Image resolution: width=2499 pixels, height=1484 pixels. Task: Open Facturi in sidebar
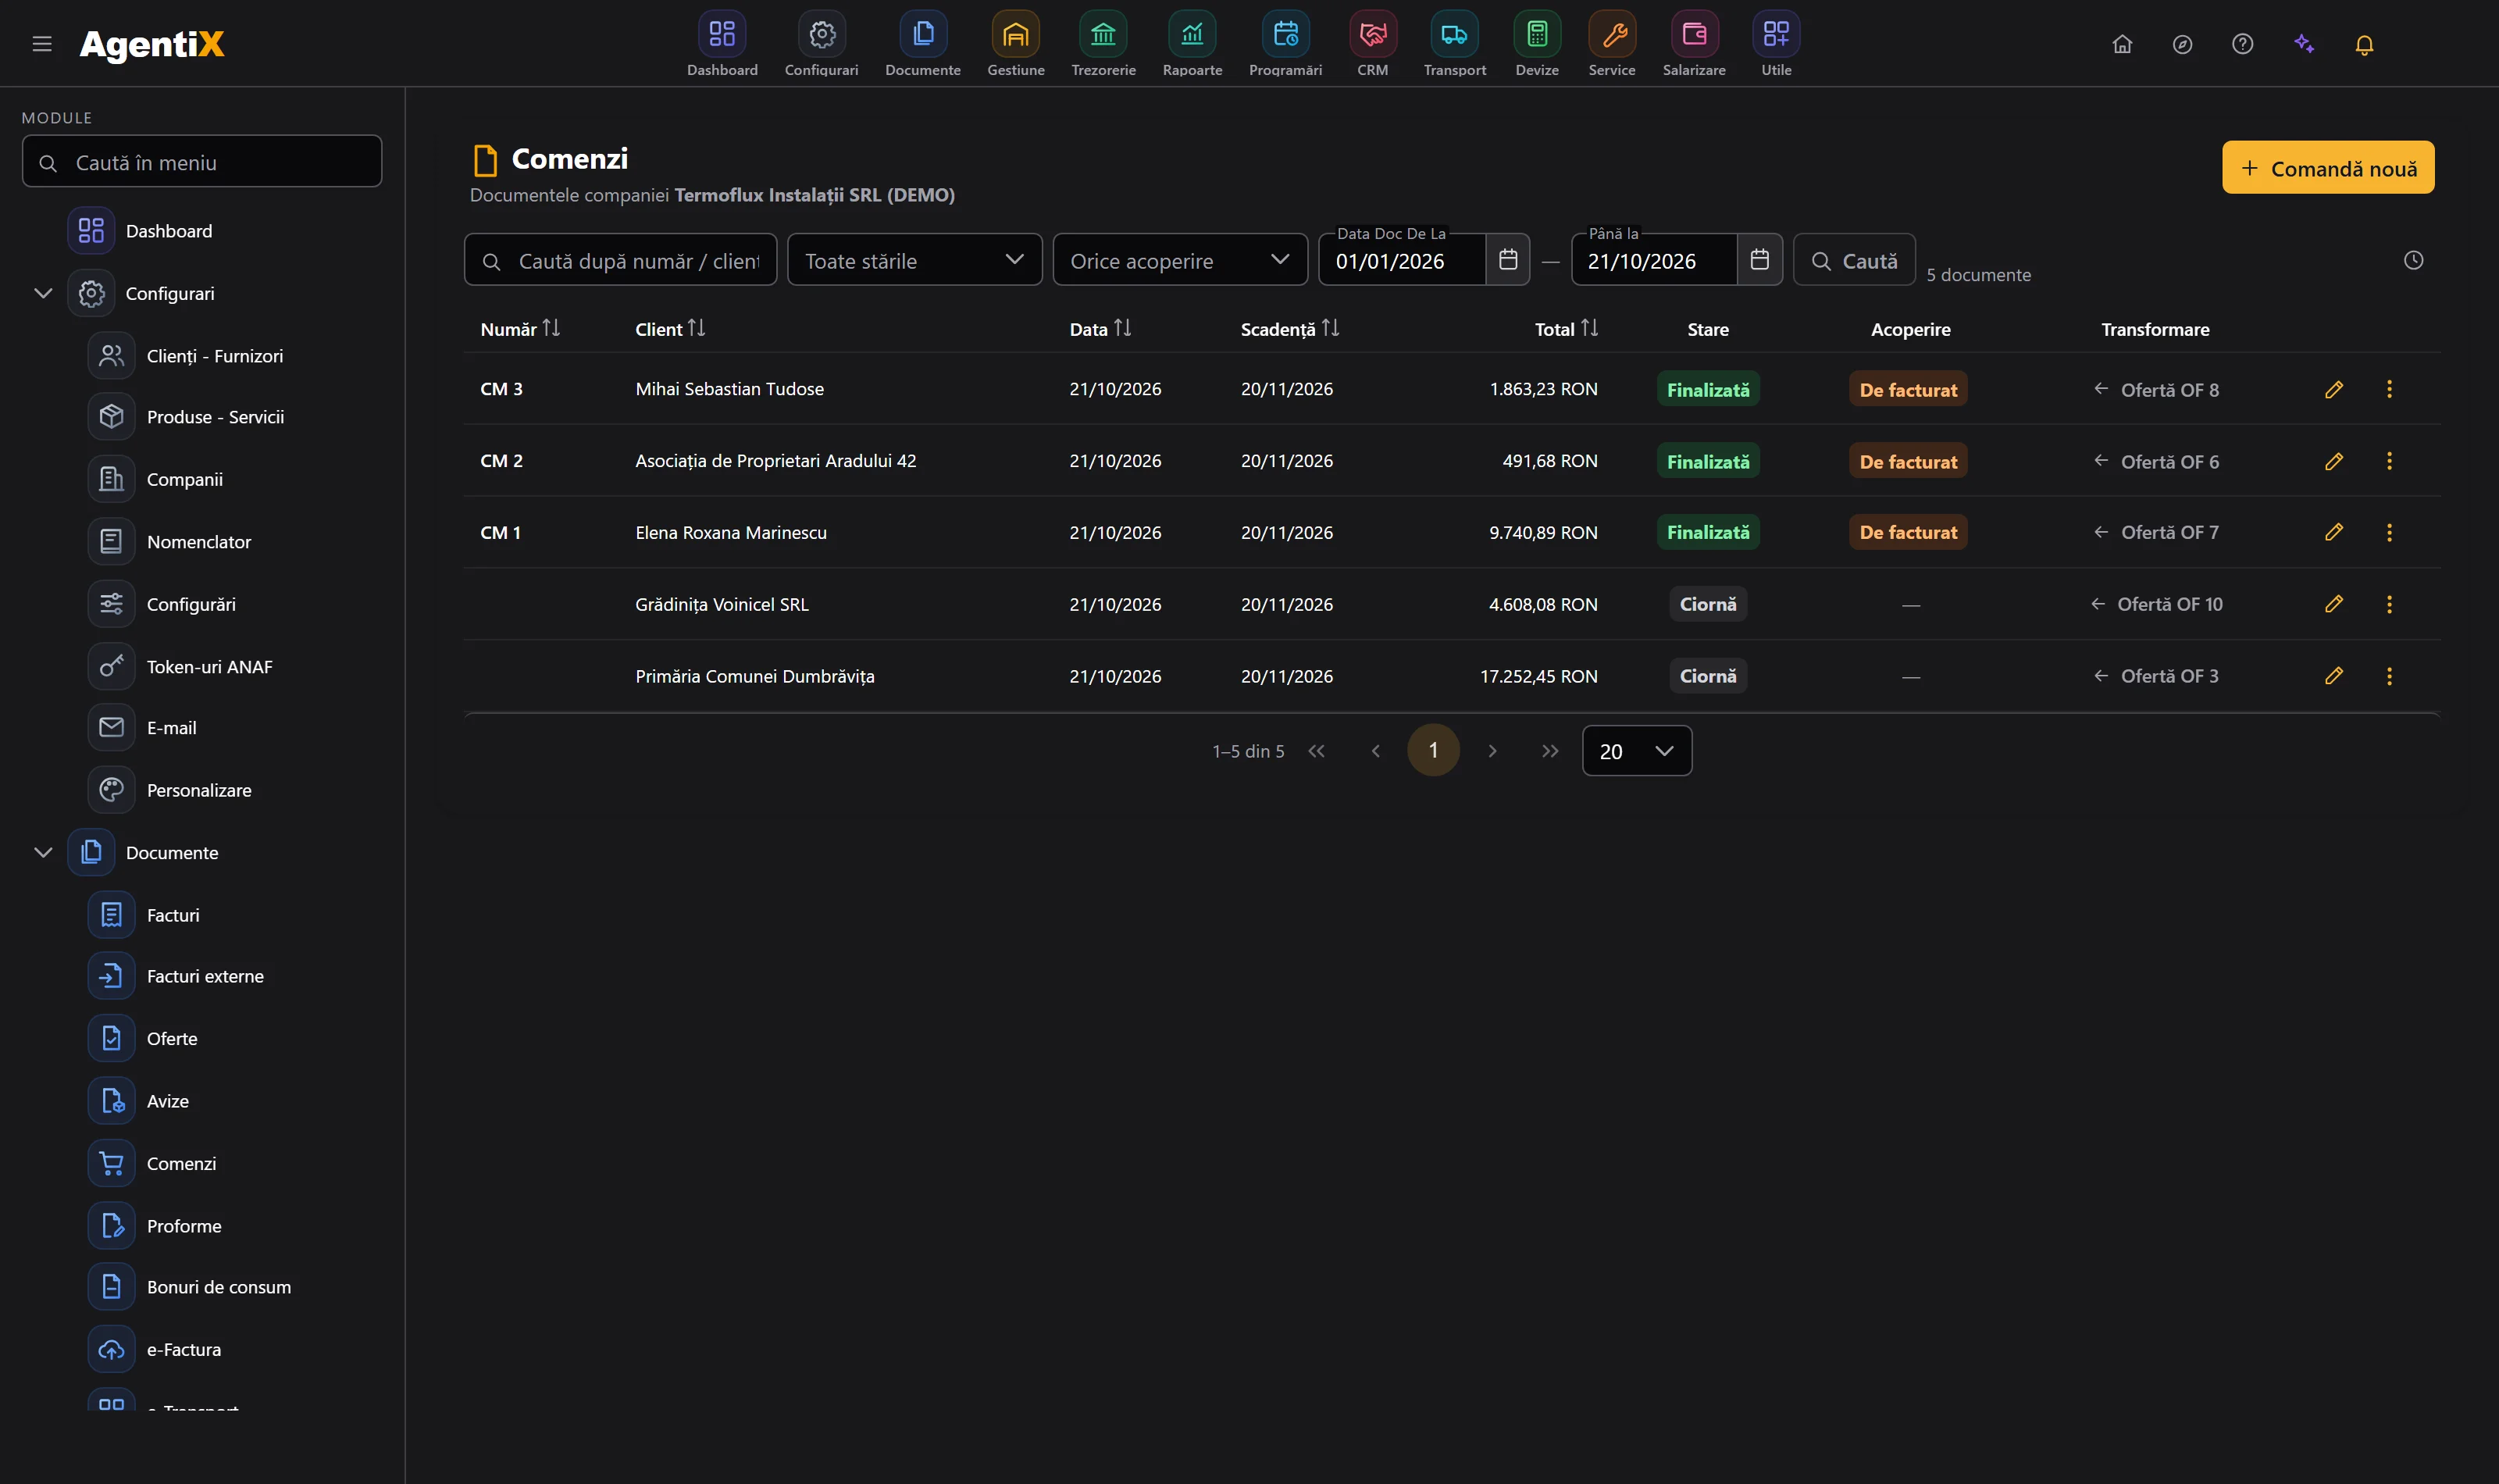click(x=172, y=914)
